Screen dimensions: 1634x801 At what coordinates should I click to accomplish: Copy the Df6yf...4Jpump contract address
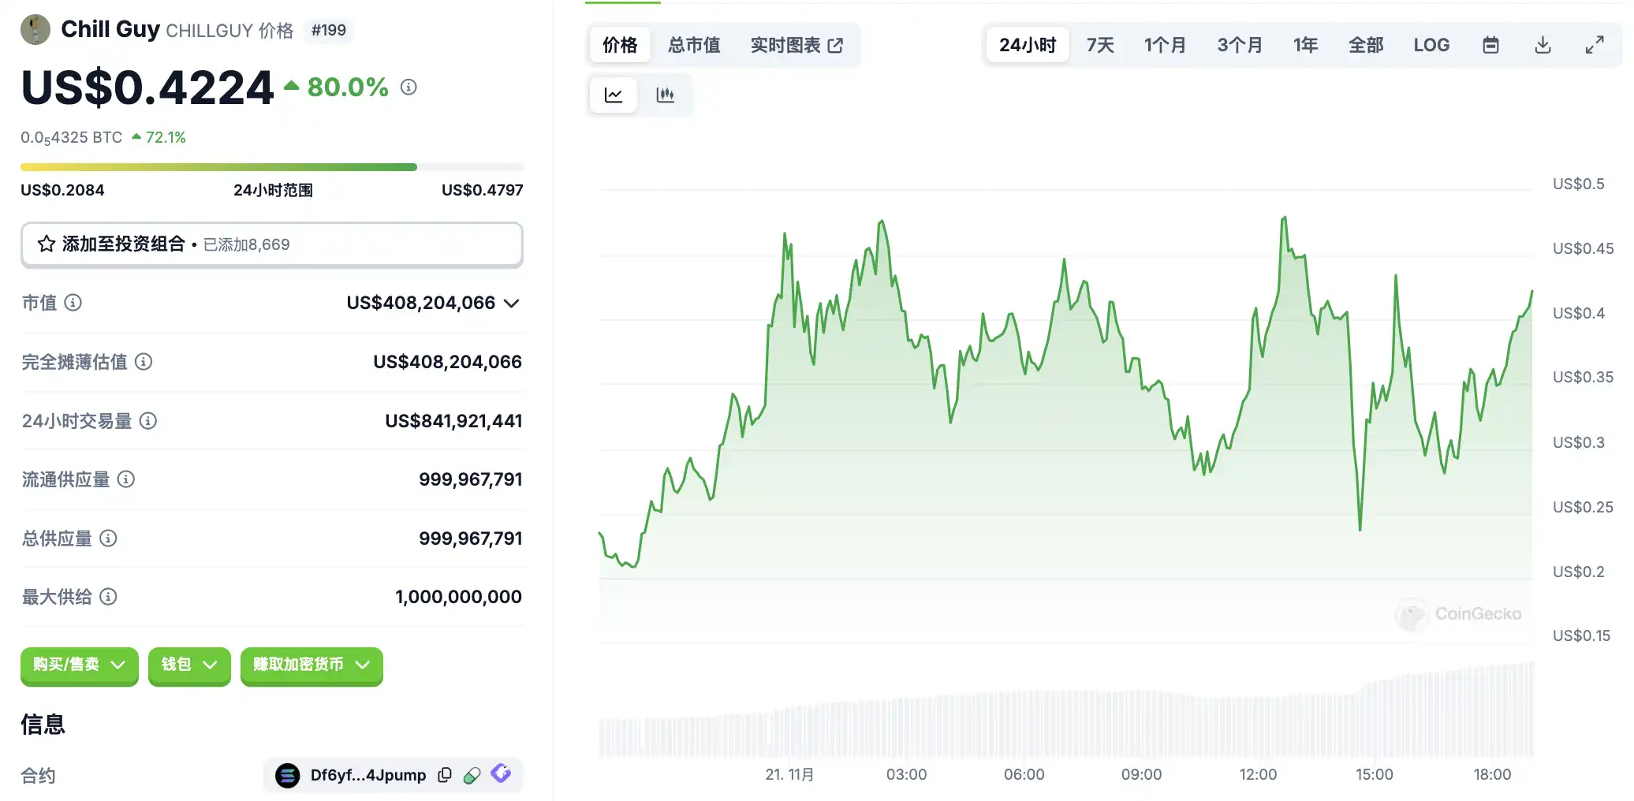445,775
